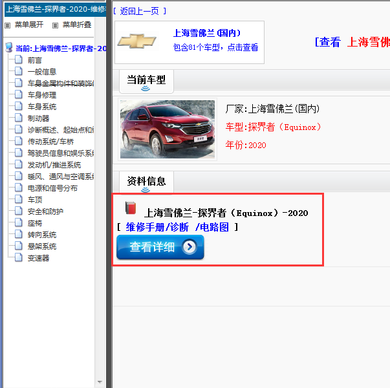The image size is (390, 388).
Task: Click the text 厂家:上海雪佛兰(国内)
Action: (272, 109)
